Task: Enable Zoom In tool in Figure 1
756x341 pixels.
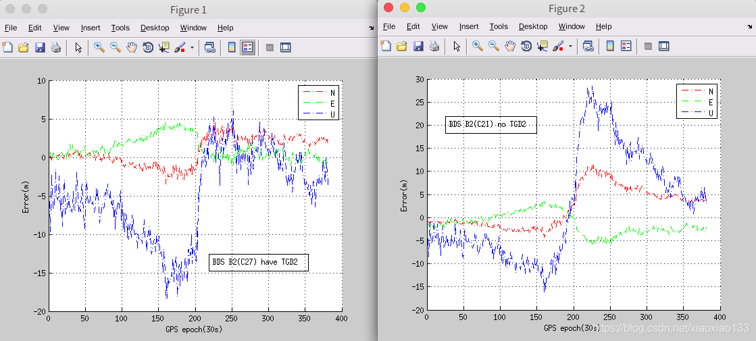Action: pos(99,47)
